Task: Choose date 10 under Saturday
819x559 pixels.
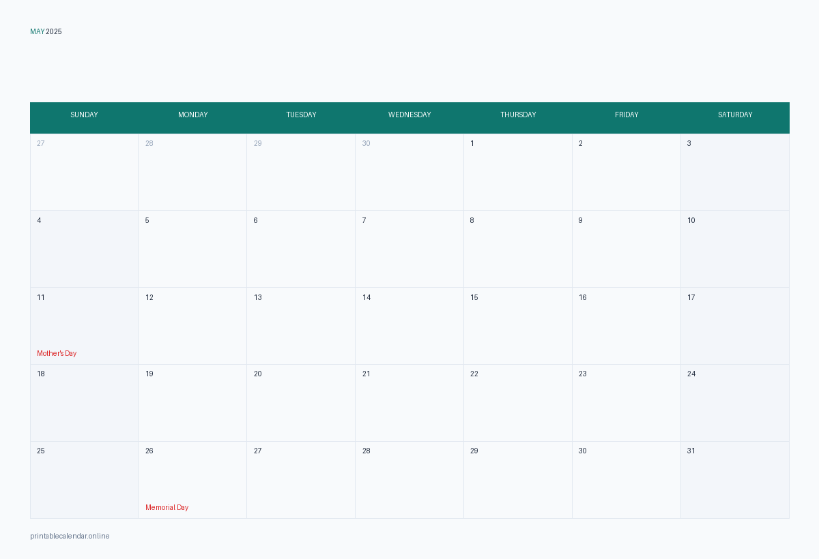Action: [691, 221]
